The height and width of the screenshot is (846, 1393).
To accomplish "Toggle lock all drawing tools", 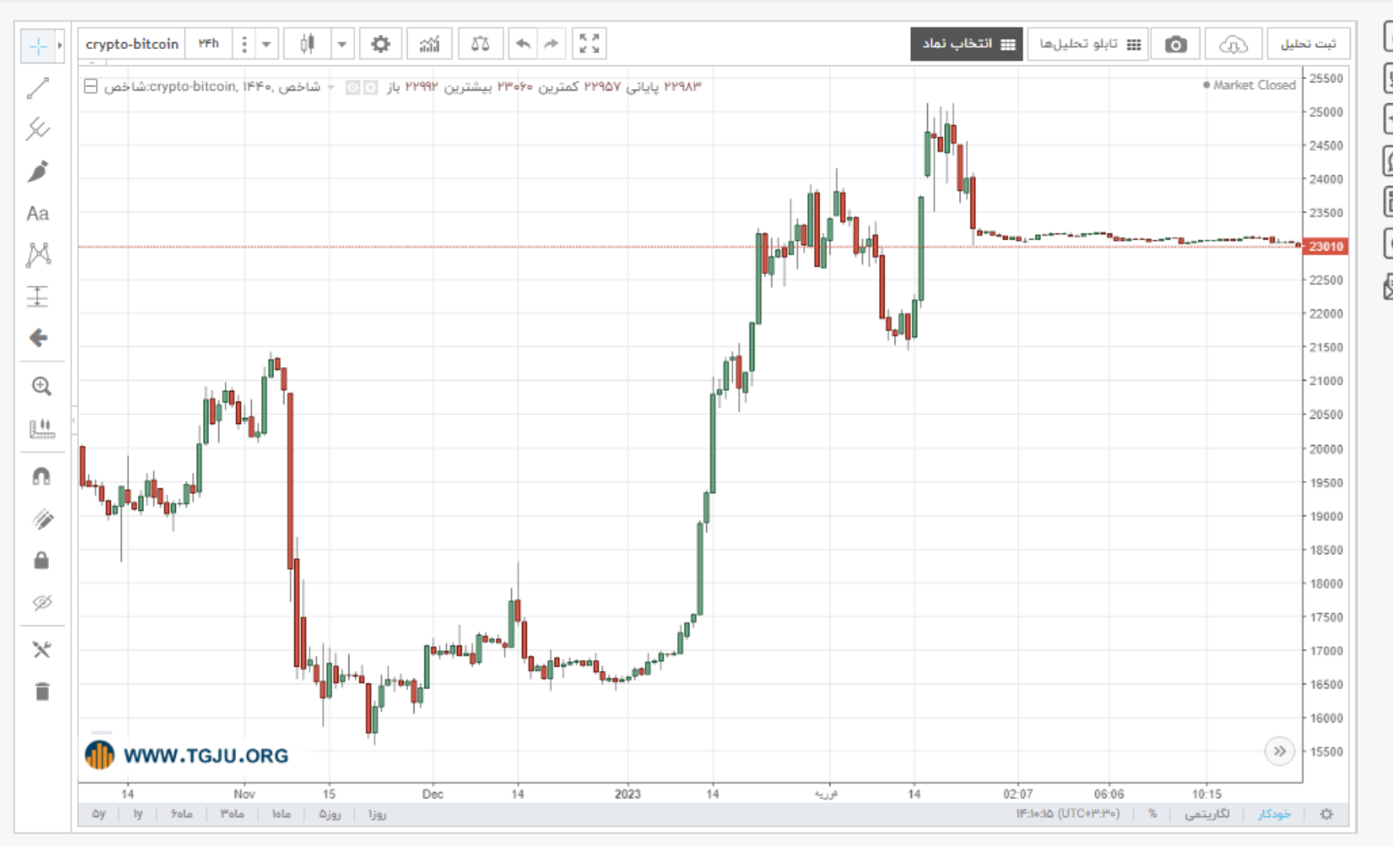I will point(41,560).
